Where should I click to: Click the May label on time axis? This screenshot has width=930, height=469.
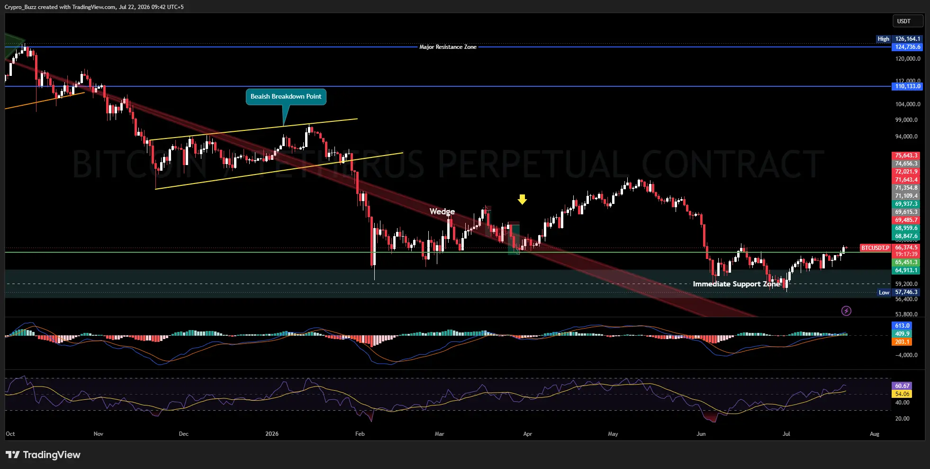613,434
